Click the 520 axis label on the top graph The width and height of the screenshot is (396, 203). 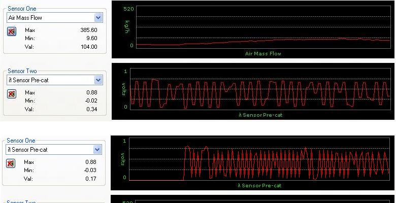click(128, 9)
